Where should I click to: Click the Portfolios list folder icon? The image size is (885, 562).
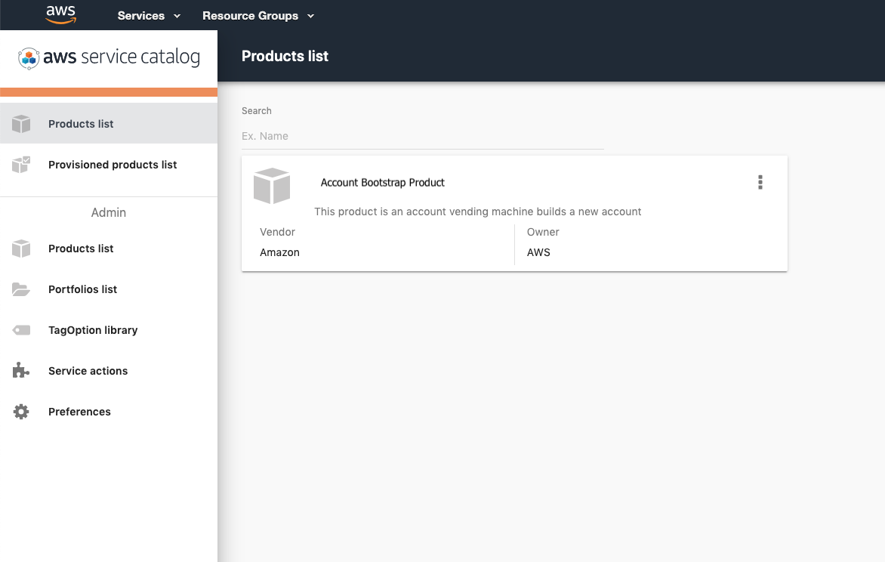pyautogui.click(x=21, y=289)
